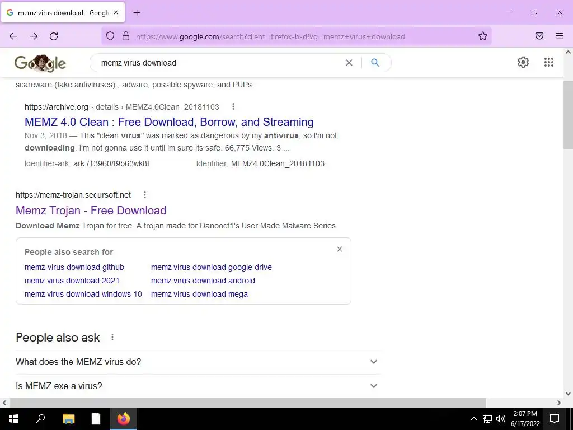
Task: Go forward with the browser forward arrow
Action: point(34,36)
